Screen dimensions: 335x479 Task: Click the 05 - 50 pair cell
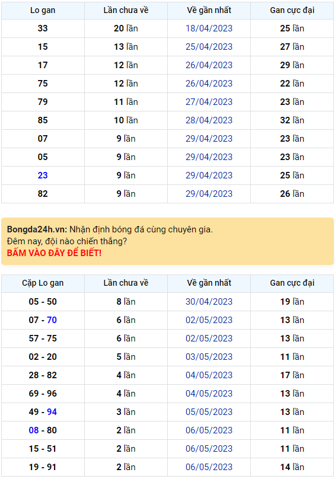point(43,302)
